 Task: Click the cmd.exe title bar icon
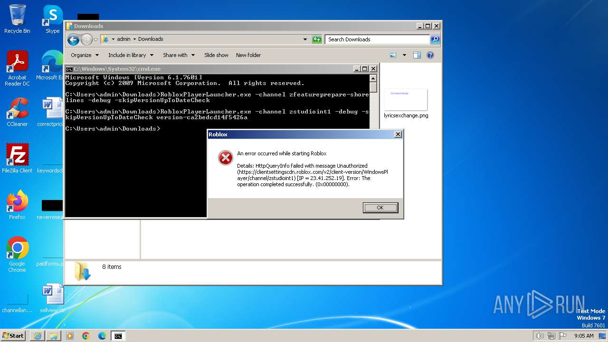(x=69, y=69)
